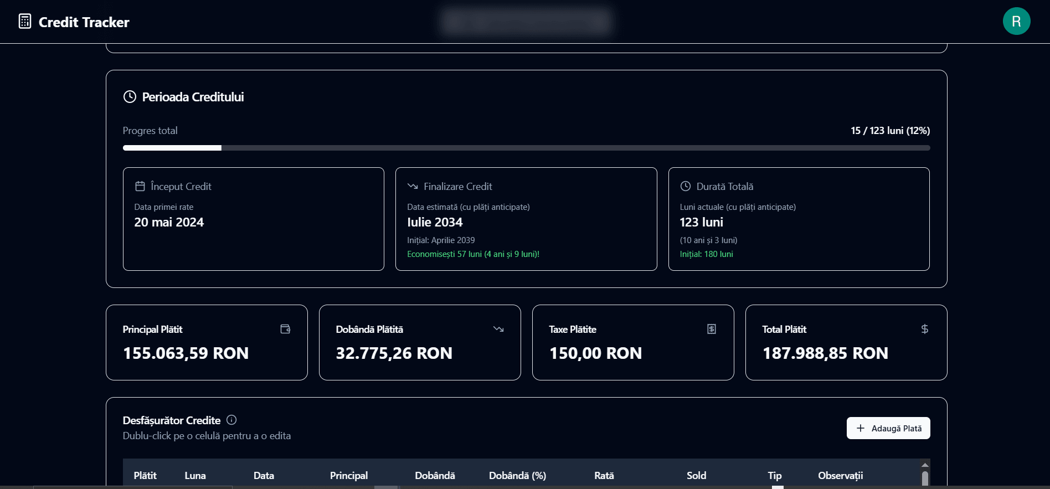This screenshot has width=1050, height=489.
Task: Select the Plătit column header
Action: [x=145, y=476]
